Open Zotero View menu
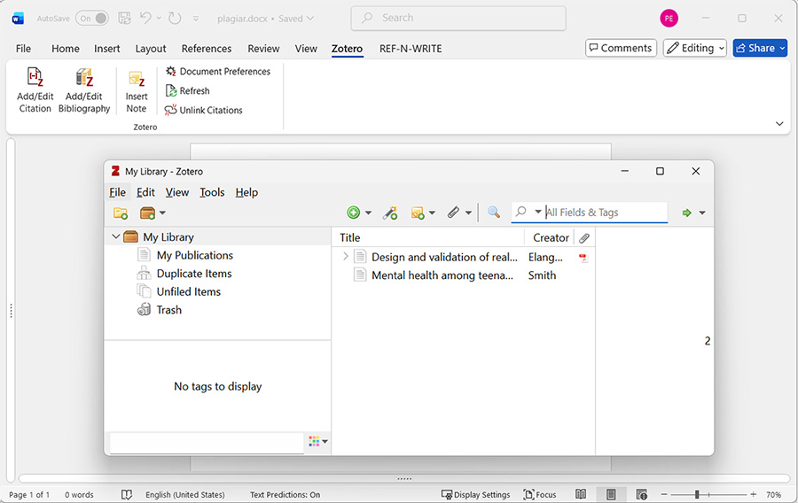Screen dimensions: 798x503 point(177,192)
